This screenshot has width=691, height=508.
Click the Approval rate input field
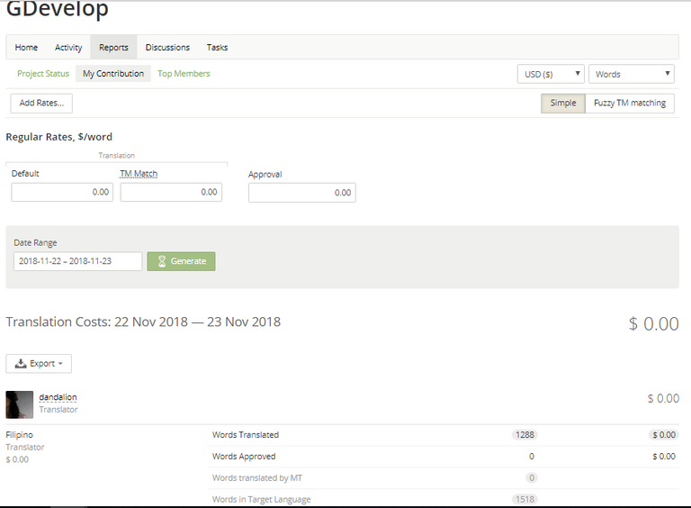point(301,193)
